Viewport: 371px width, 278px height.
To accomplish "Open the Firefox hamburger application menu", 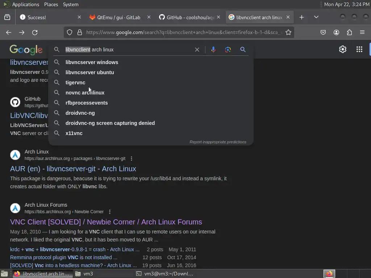I will click(362, 32).
